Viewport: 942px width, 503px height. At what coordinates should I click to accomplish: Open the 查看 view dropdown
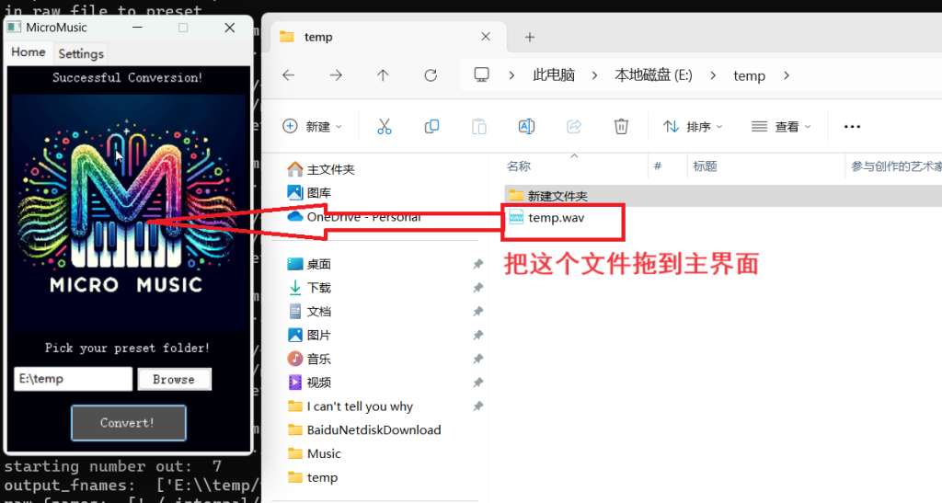[x=781, y=127]
